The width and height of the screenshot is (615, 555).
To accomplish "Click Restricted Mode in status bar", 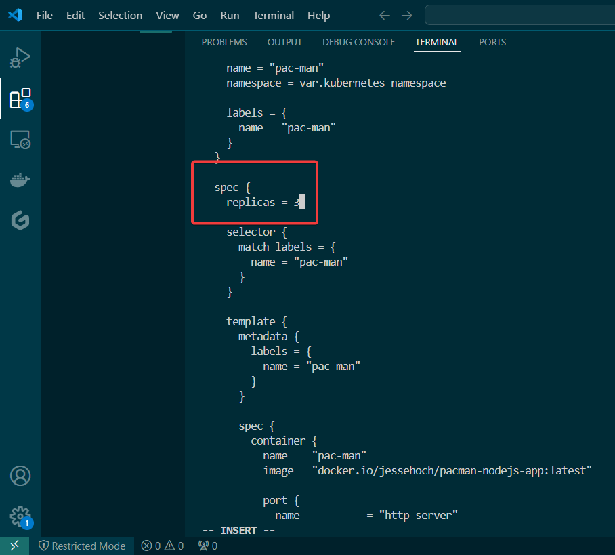I will (x=82, y=546).
